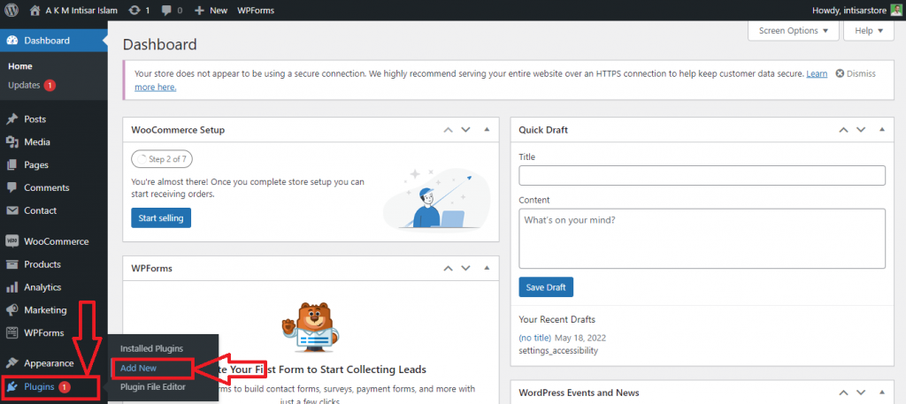Open WPForms in the top admin bar

coord(256,11)
